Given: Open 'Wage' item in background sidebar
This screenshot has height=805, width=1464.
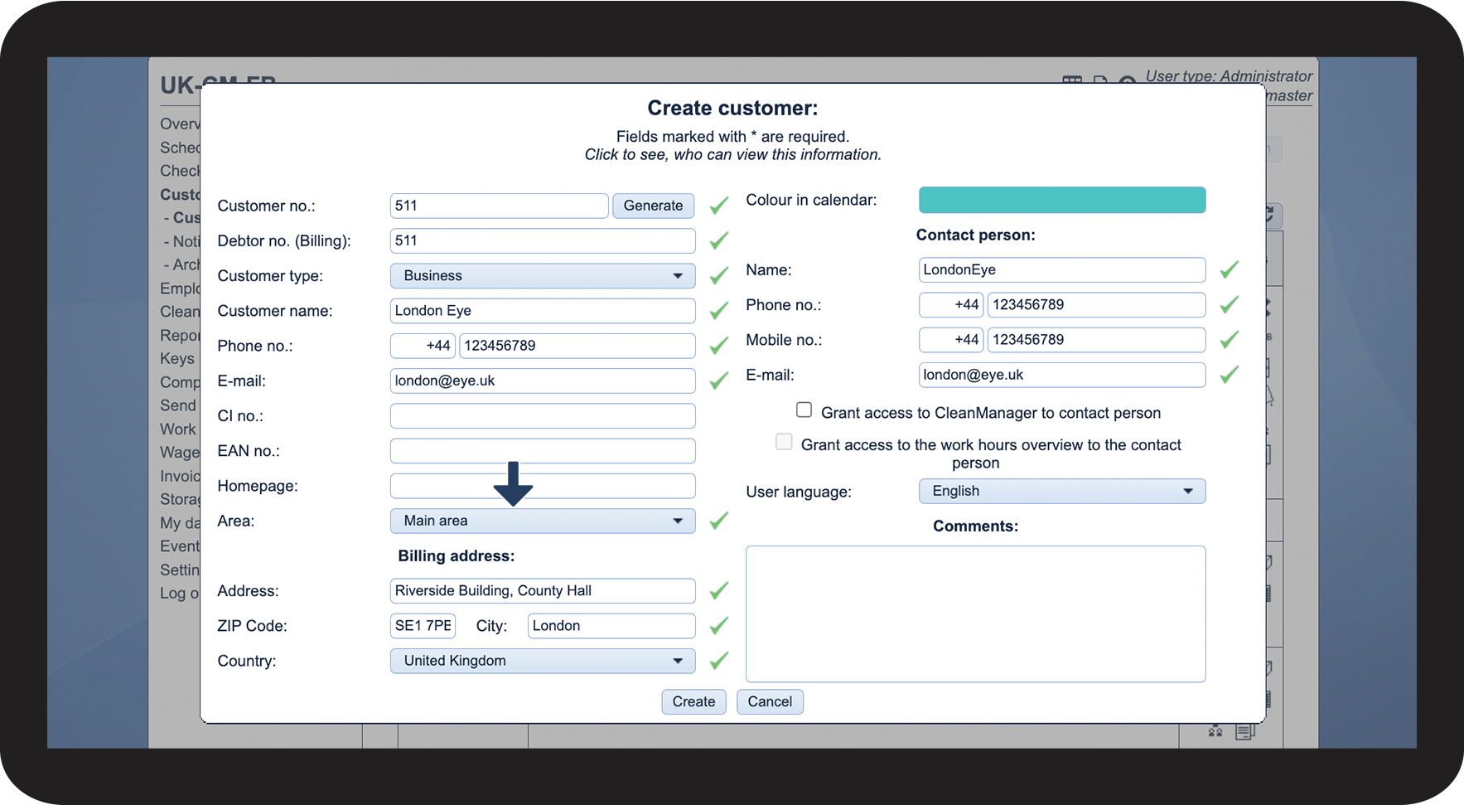Looking at the screenshot, I should tap(180, 452).
